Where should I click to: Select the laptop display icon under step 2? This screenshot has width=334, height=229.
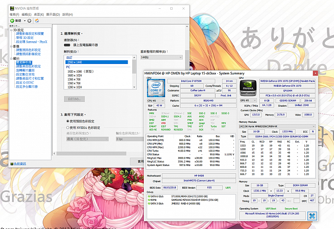pos(67,45)
